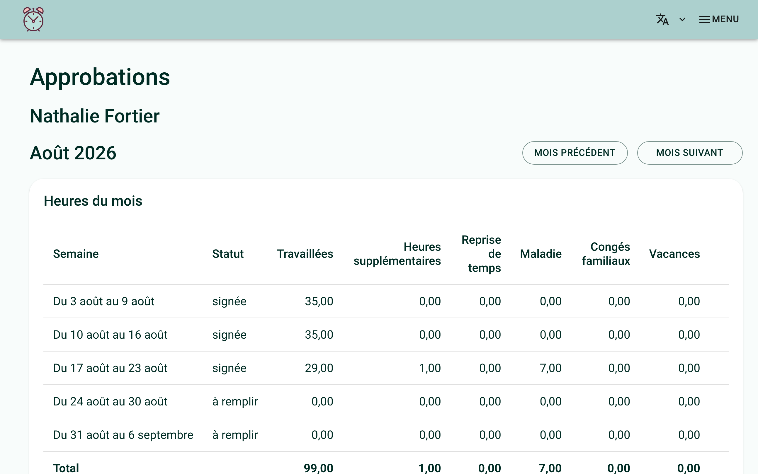The width and height of the screenshot is (758, 474).
Task: Select week Du 24 août au 30 août
Action: (110, 402)
